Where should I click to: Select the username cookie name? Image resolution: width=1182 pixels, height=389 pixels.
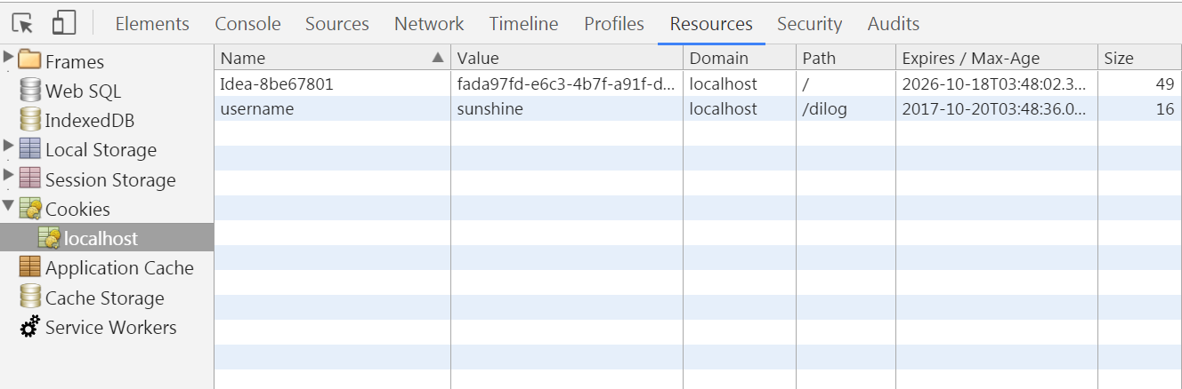coord(256,108)
